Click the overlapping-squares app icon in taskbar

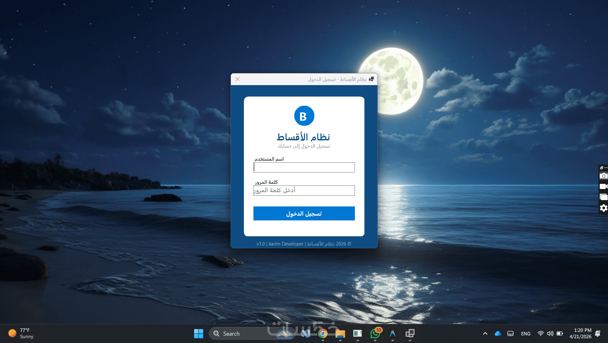point(410,333)
